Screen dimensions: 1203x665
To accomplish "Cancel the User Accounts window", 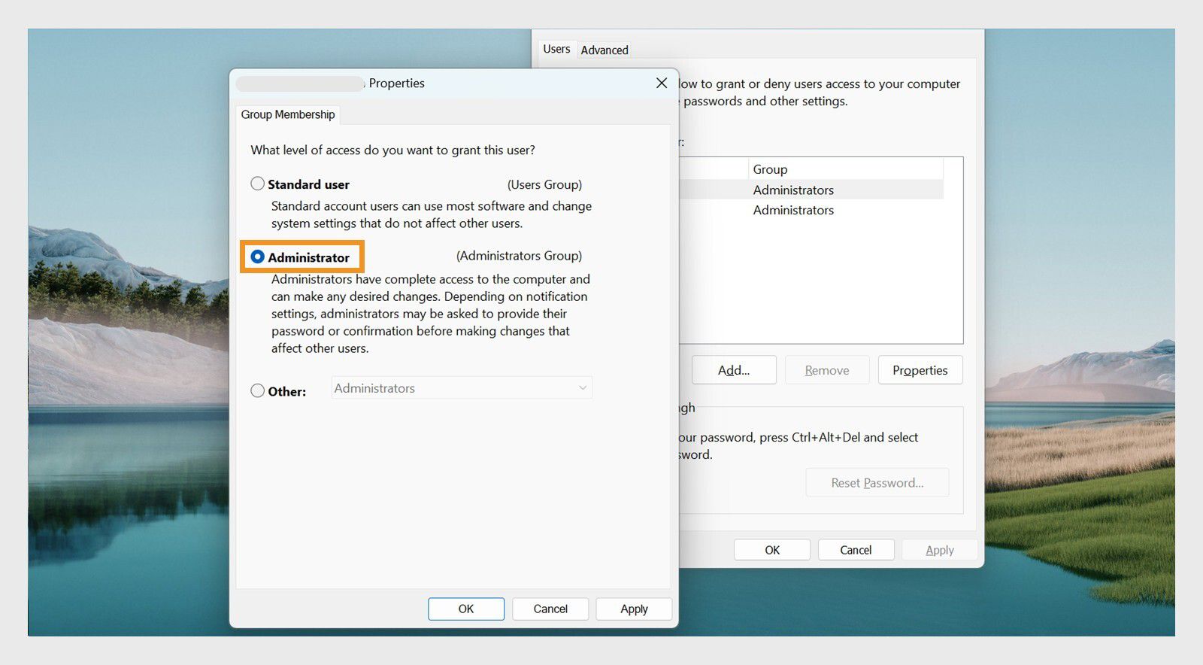I will click(856, 550).
